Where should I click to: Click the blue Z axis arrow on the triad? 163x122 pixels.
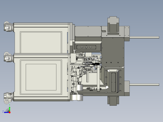(7, 112)
